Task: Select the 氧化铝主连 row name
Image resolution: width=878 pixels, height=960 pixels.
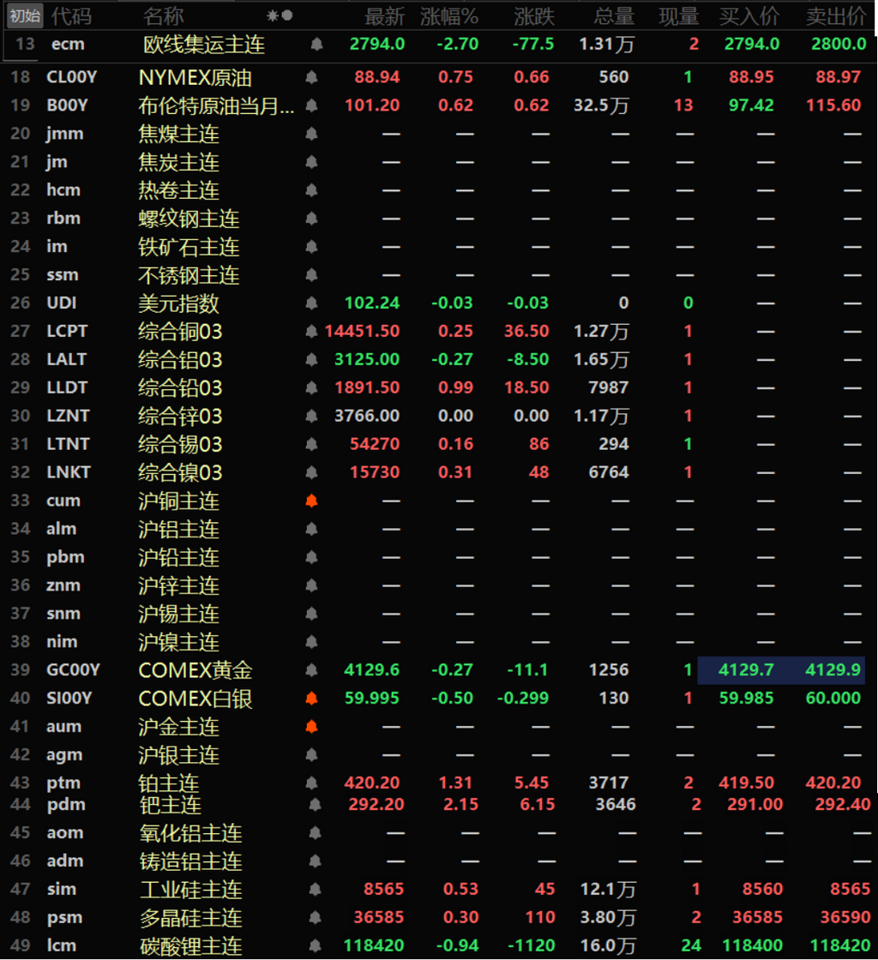Action: coord(191,833)
